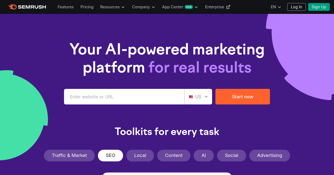Go to the Pricing page

click(87, 7)
